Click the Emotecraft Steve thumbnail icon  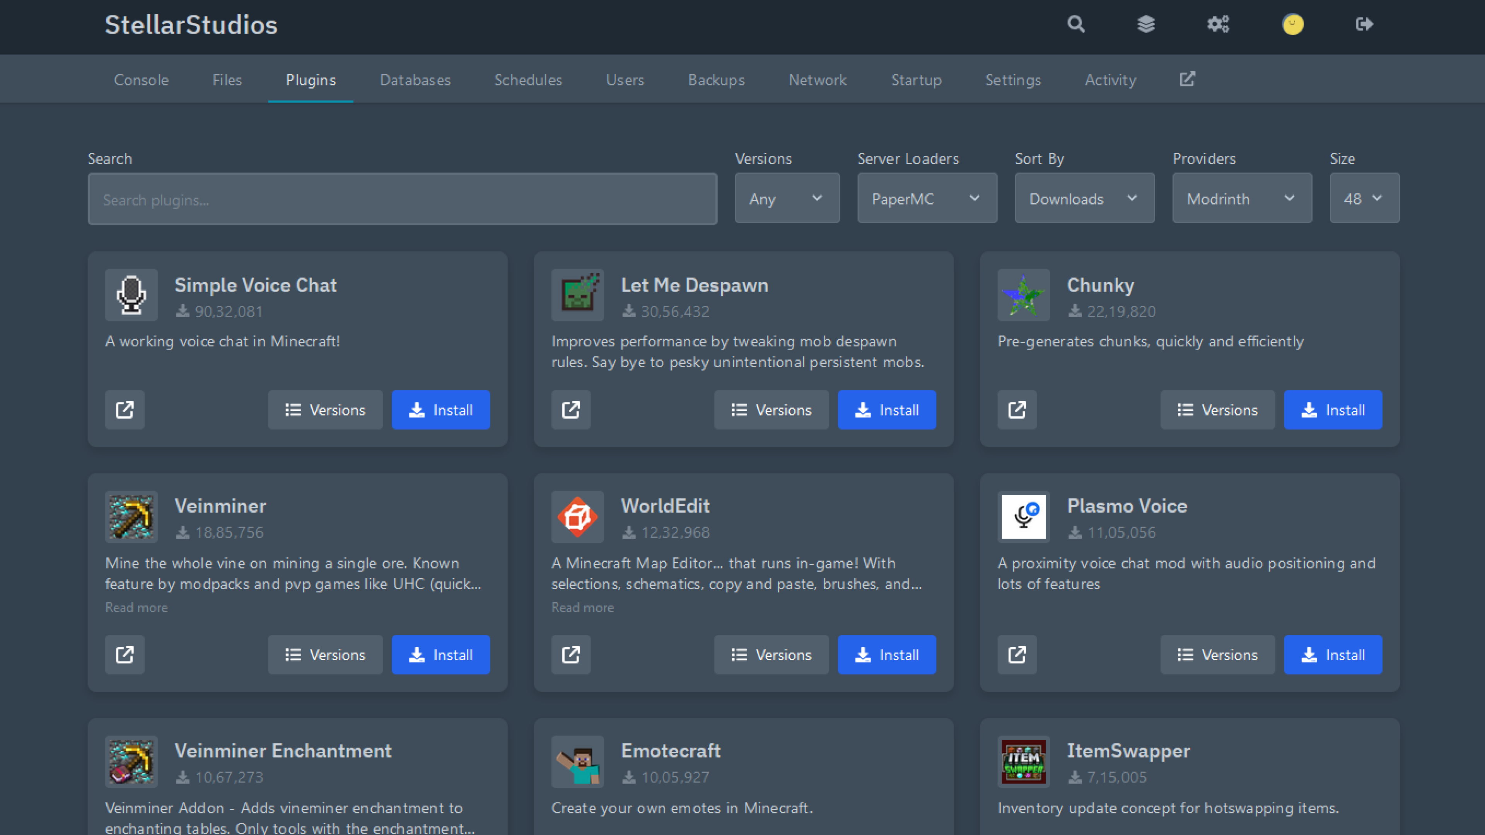577,762
